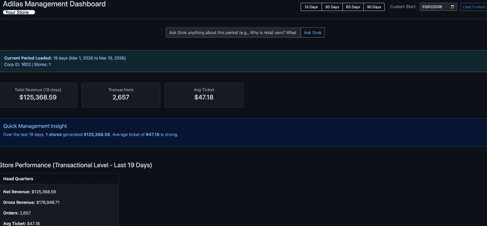Click the Transactions stat card
This screenshot has height=226, width=487.
[x=121, y=95]
